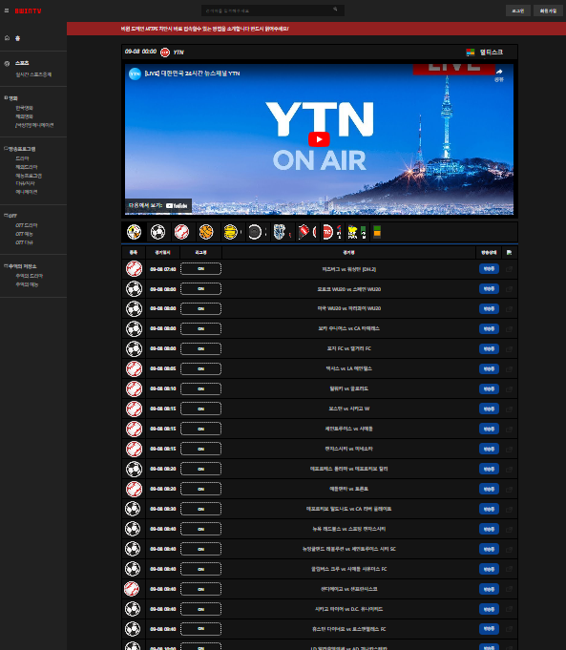Open OTT 드라마 in the sidebar
This screenshot has height=650, width=566.
click(27, 225)
